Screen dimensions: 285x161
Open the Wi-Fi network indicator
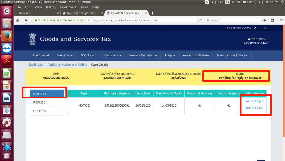click(x=221, y=2)
